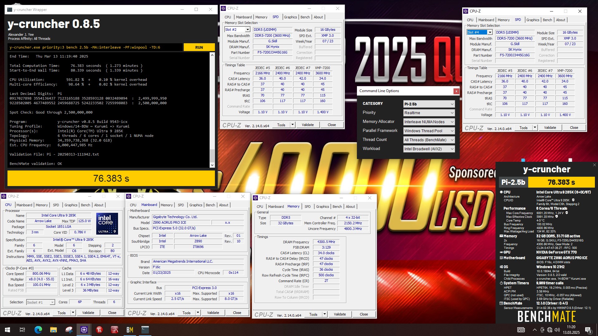Click the y-cruncher Wrapper title bar icon
Viewport: 598px width, 336px height.
click(10, 10)
